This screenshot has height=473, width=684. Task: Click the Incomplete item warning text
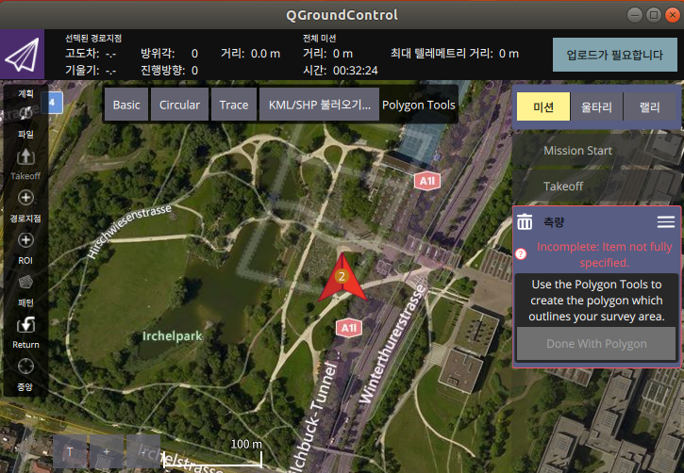pyautogui.click(x=604, y=254)
